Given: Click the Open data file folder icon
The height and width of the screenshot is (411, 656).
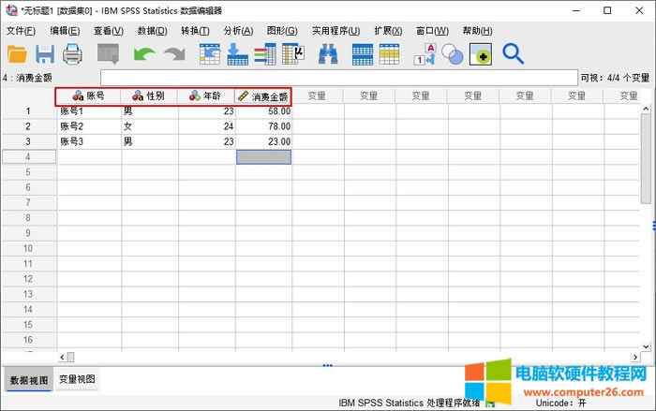Looking at the screenshot, I should pyautogui.click(x=18, y=54).
